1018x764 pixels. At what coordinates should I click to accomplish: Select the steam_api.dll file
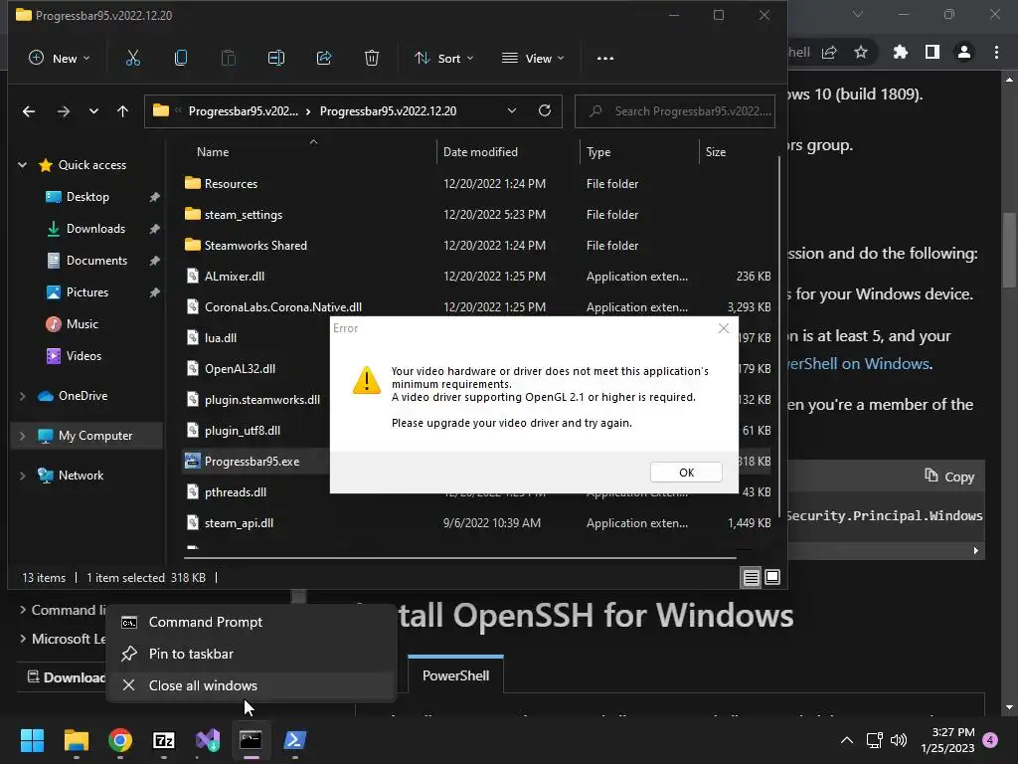(x=477, y=523)
